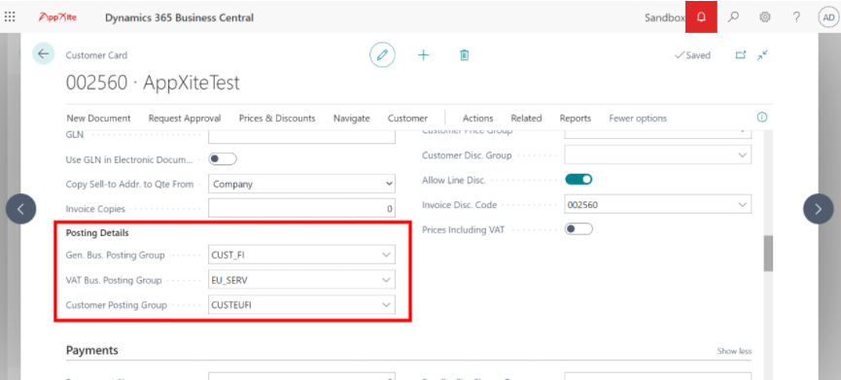Click the EU_SERV VAT posting value
Image resolution: width=841 pixels, height=380 pixels.
[229, 280]
